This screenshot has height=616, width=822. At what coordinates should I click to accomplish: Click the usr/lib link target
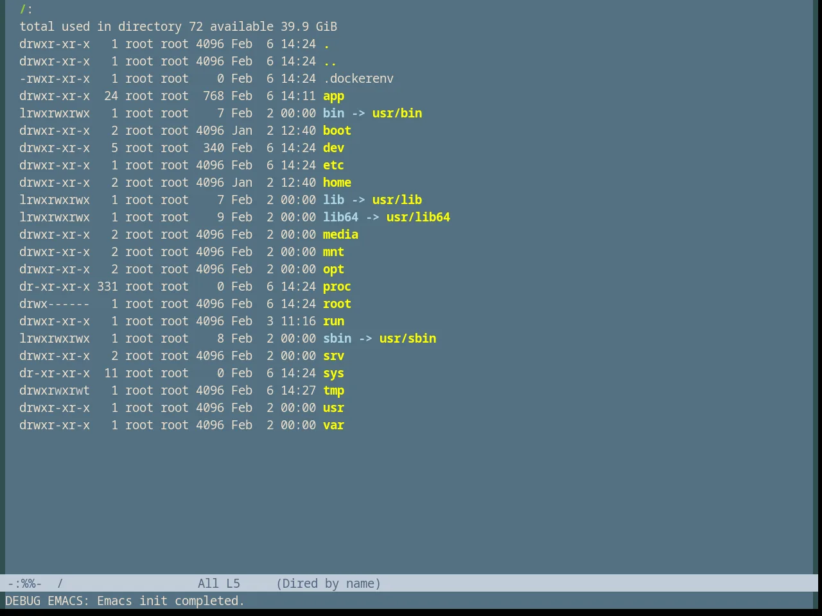click(397, 200)
